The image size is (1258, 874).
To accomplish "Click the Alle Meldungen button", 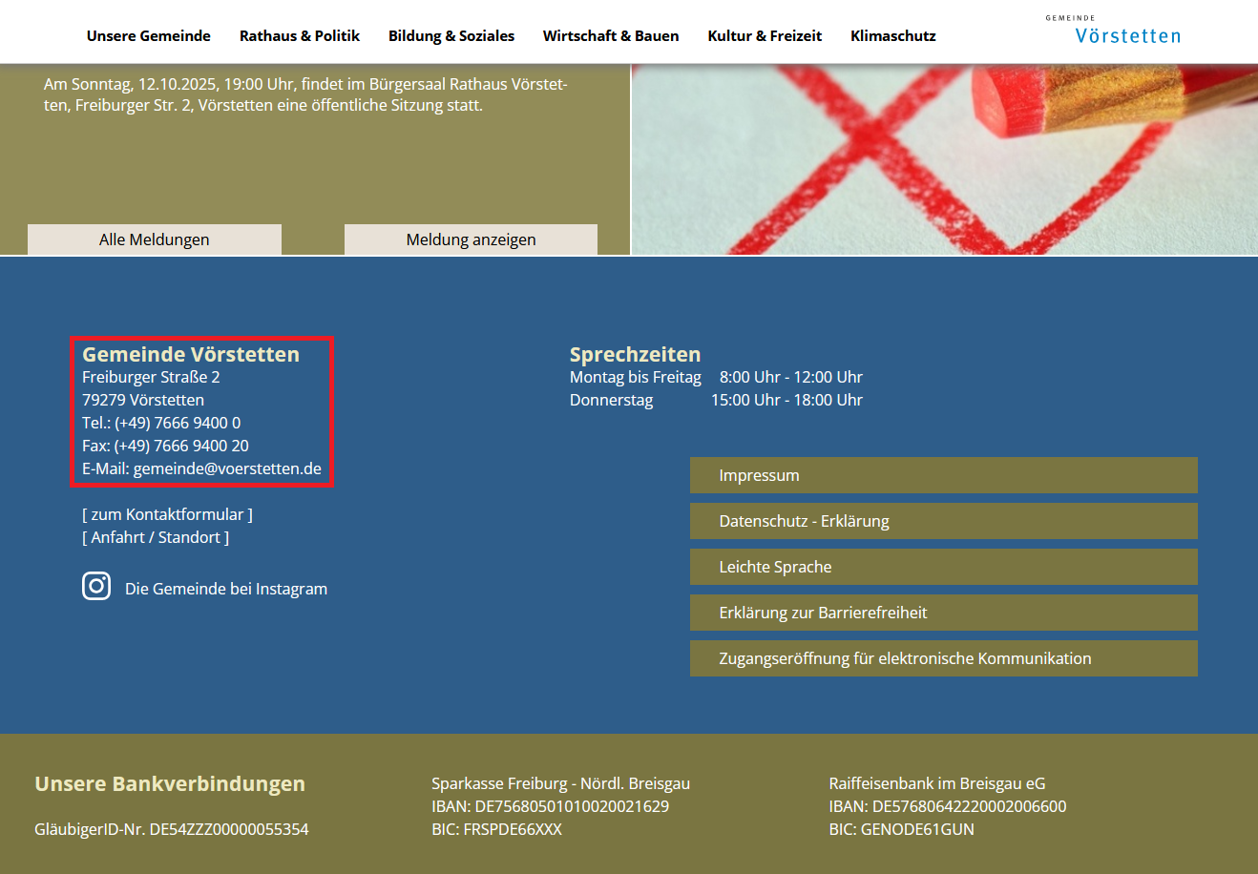I will [x=155, y=239].
